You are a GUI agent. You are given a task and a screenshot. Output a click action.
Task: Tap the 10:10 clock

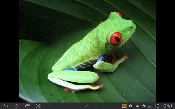click(160, 106)
